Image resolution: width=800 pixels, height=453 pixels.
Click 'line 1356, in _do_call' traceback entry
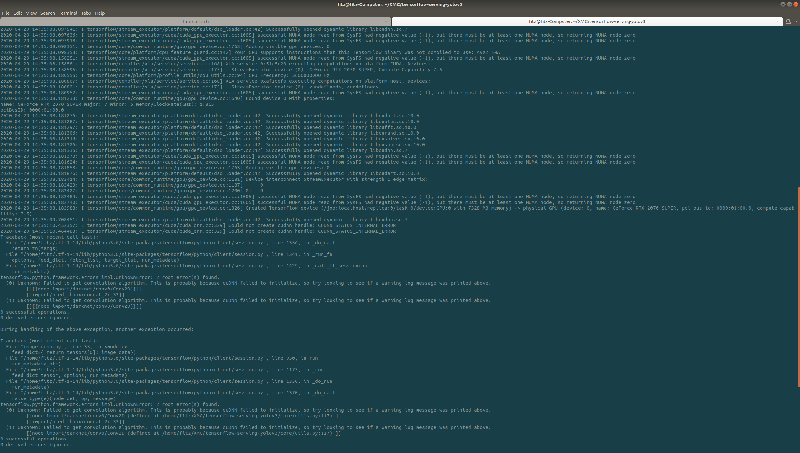click(304, 243)
